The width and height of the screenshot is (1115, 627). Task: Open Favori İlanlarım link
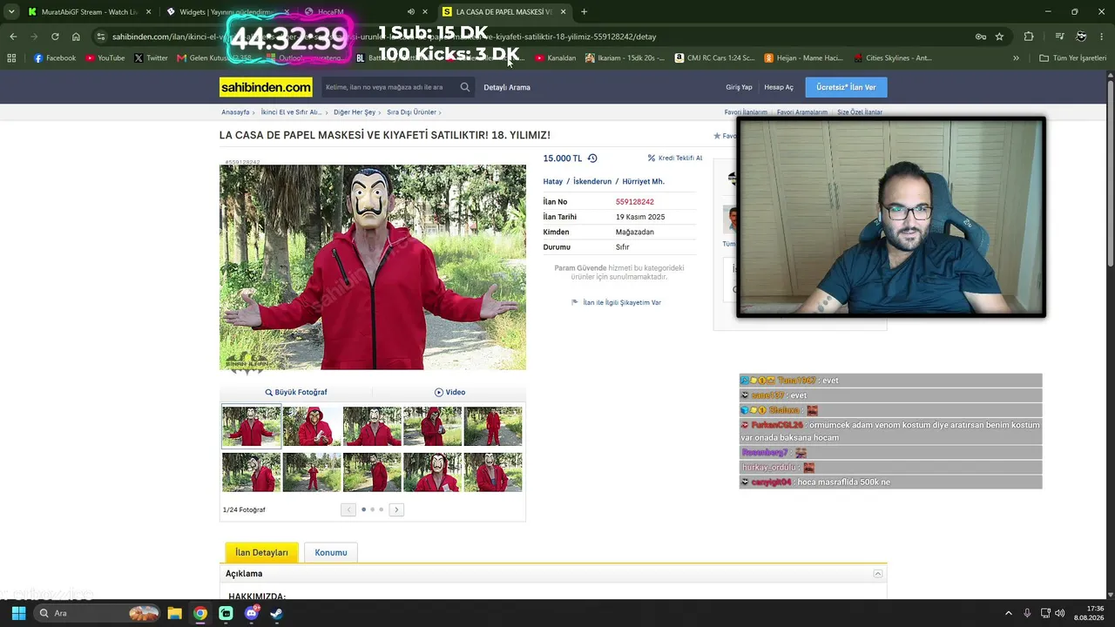pos(746,112)
